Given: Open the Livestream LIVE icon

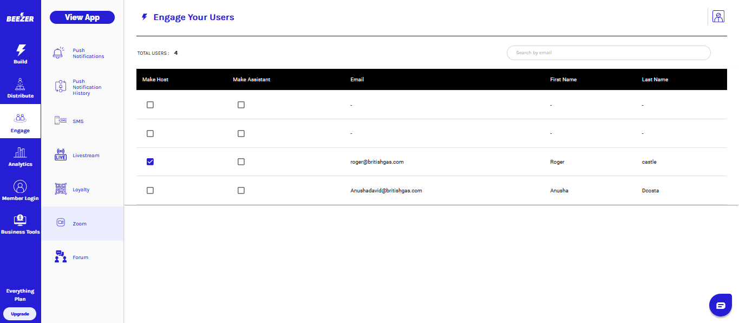Looking at the screenshot, I should (x=61, y=155).
